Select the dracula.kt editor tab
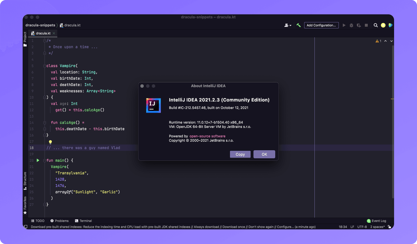The image size is (417, 244). 43,33
